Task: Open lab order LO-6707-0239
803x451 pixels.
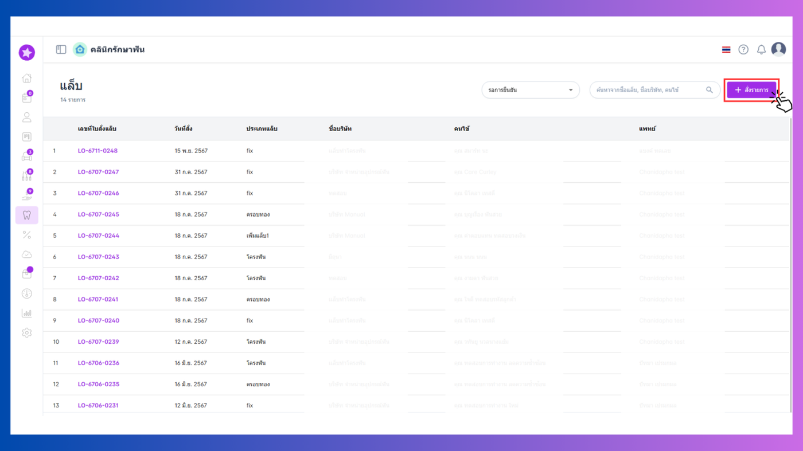Action: 98,342
